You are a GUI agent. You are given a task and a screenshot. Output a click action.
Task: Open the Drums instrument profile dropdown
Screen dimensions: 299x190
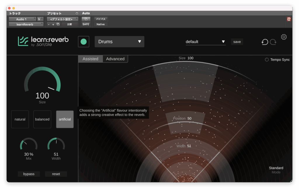[119, 42]
